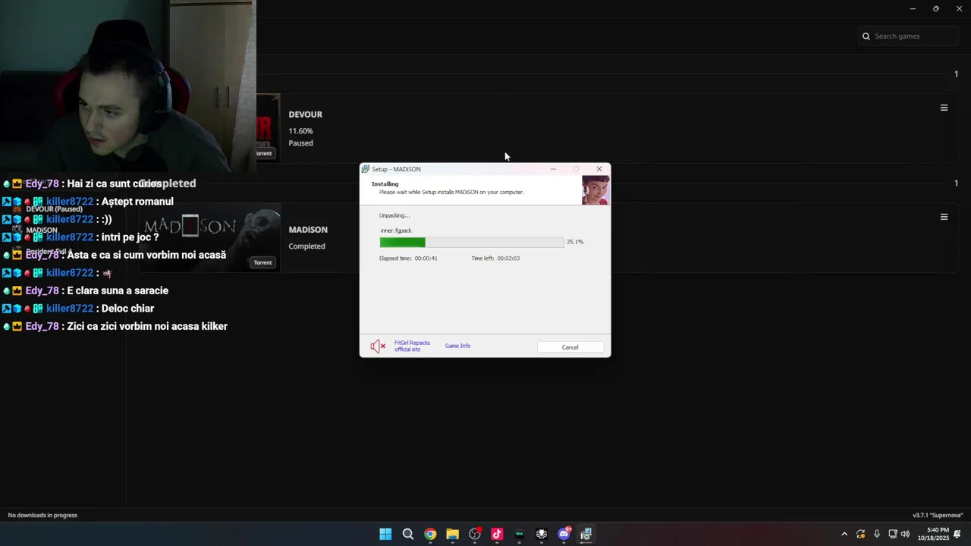Click the 'No downloads in progress' status
971x546 pixels.
click(x=42, y=515)
